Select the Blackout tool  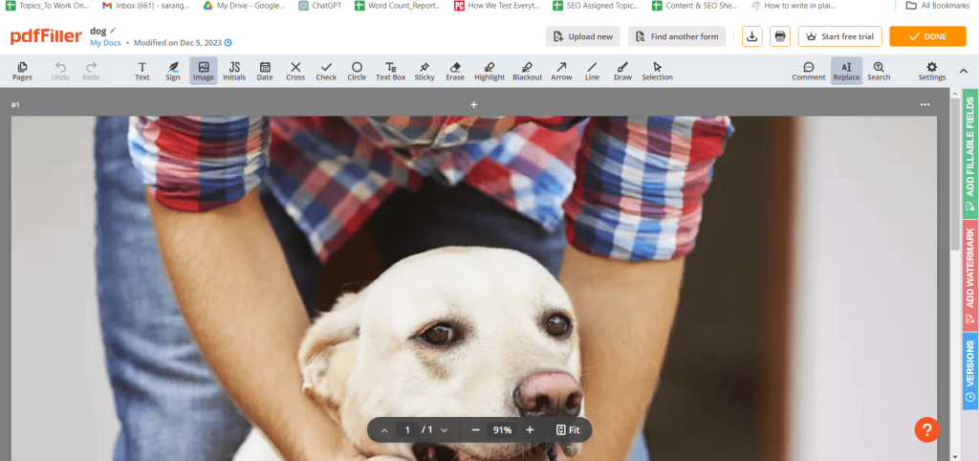coord(527,71)
